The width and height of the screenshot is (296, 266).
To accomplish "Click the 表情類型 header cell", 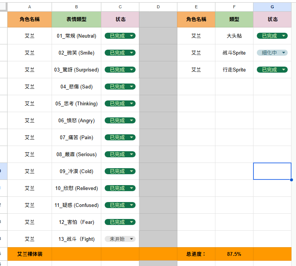I will tap(76, 19).
